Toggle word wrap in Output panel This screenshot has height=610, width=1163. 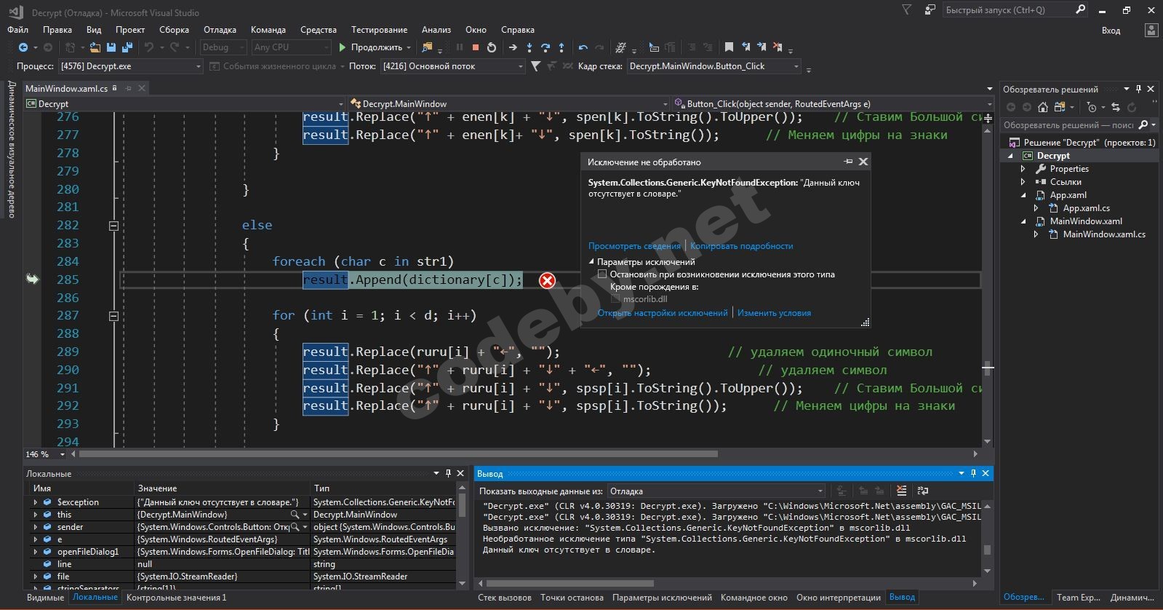pyautogui.click(x=923, y=491)
